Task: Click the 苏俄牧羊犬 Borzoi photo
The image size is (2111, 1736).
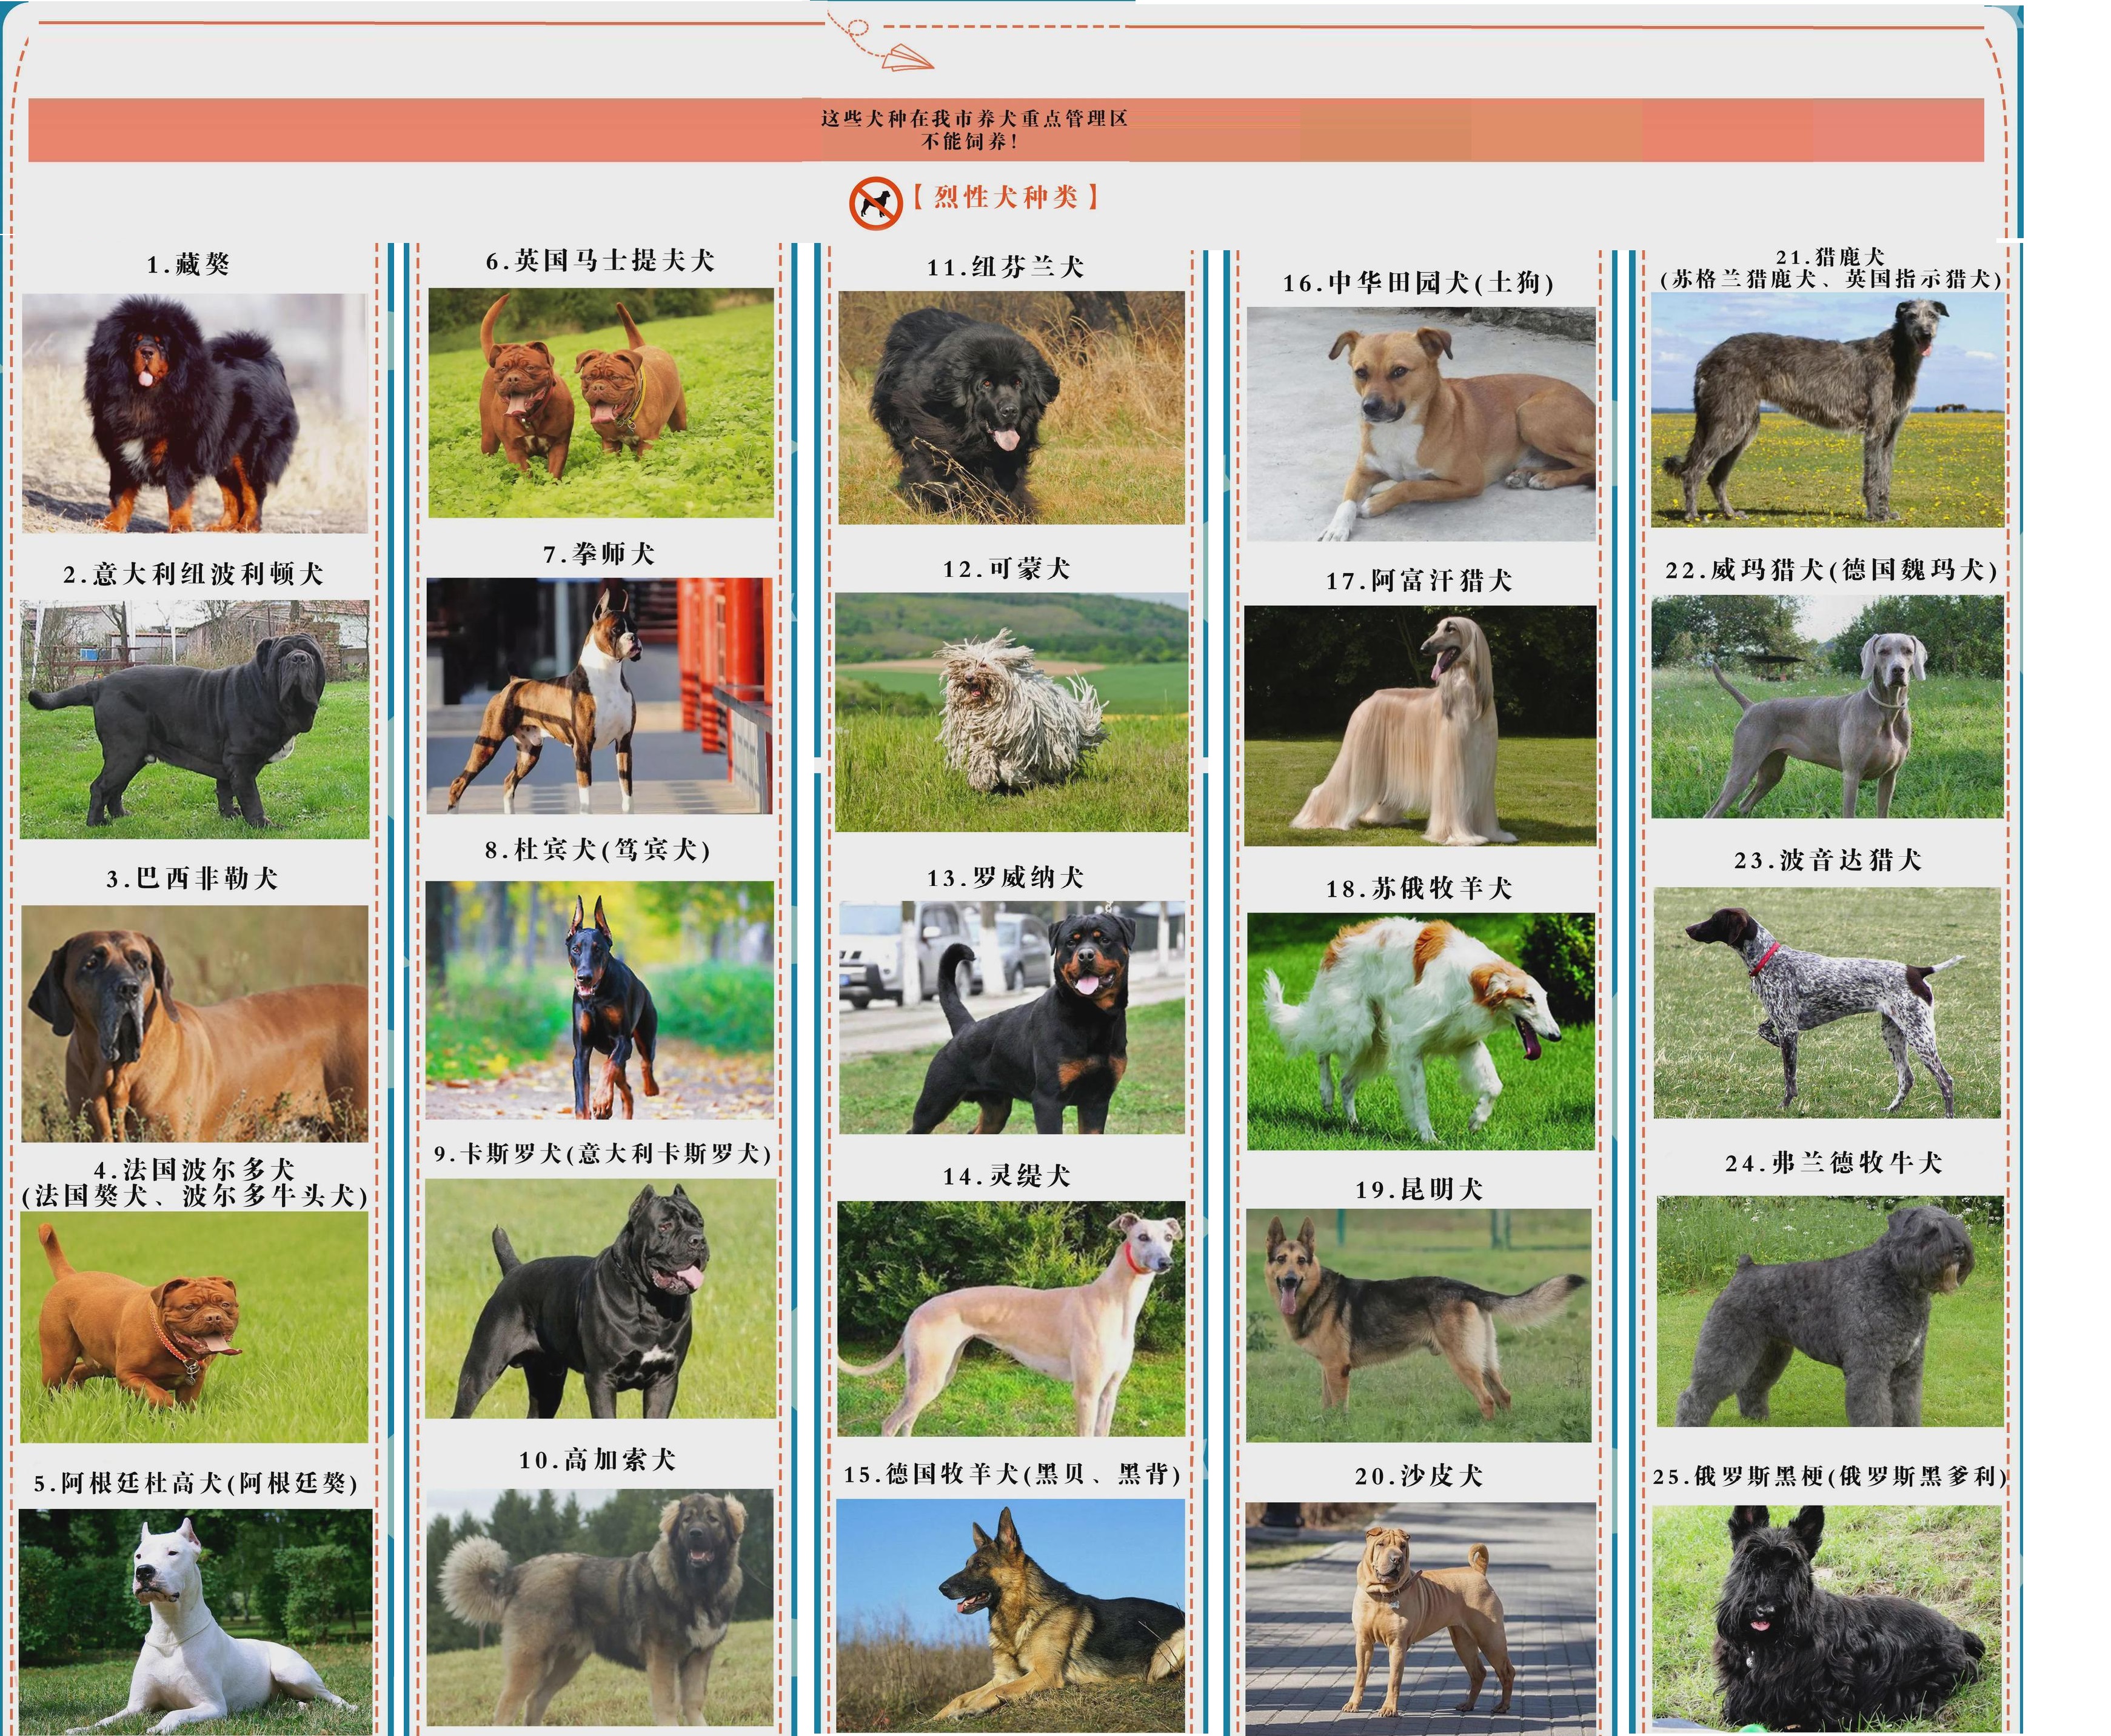Action: pos(1420,1031)
